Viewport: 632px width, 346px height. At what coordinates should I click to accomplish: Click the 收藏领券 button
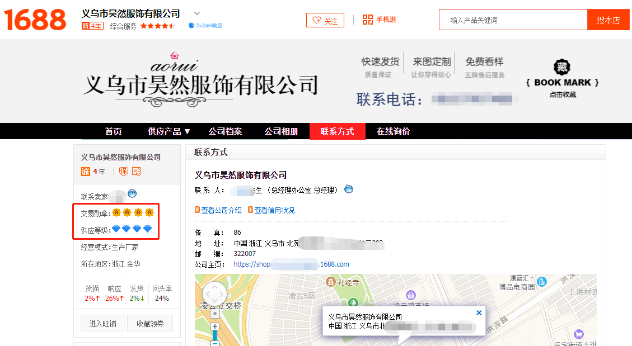(x=150, y=323)
